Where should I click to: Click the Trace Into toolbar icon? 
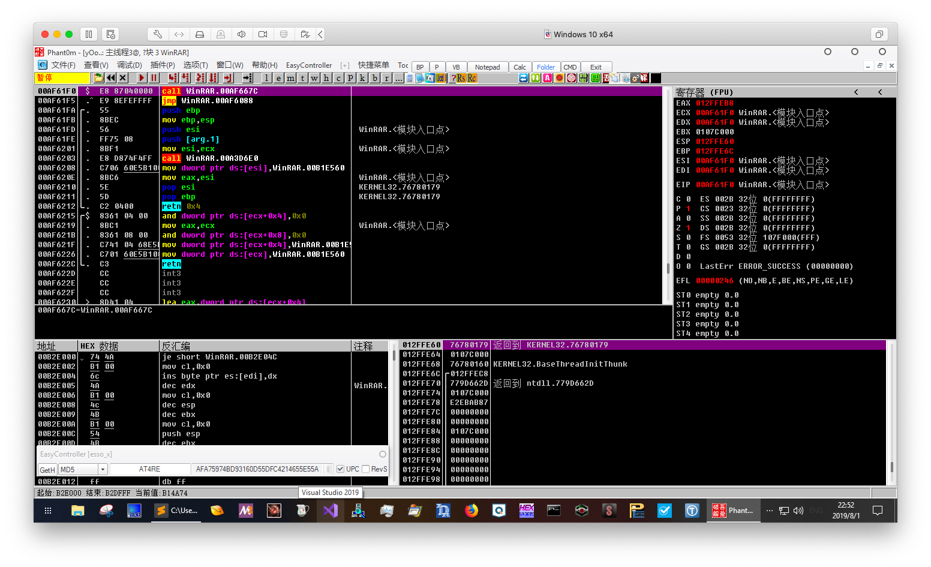click(200, 78)
